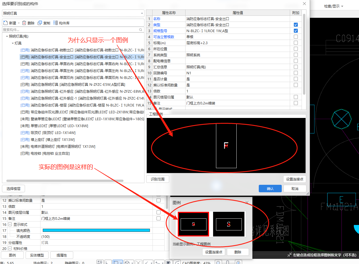Select 带应急组件双光源LED灯 tree item

[82, 112]
